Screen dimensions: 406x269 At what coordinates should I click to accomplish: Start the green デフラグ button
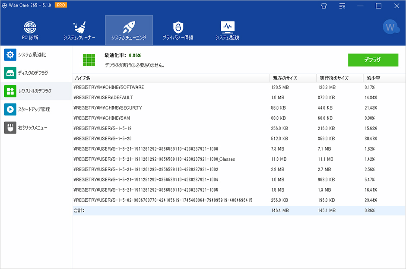[x=373, y=60]
